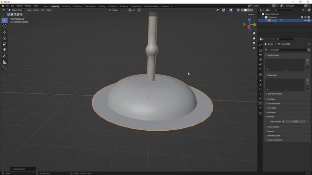Image resolution: width=312 pixels, height=175 pixels.
Task: Switch to Wireframe viewport shading
Action: [242, 10]
